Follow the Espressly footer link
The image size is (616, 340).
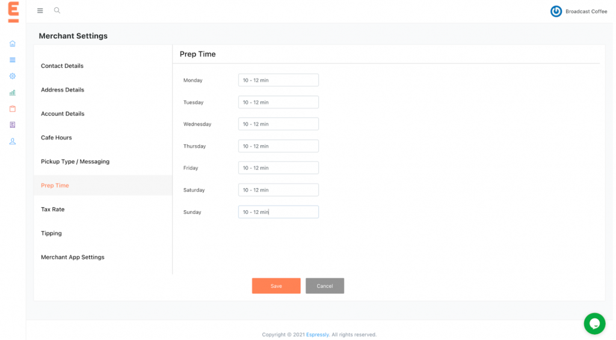pos(318,335)
